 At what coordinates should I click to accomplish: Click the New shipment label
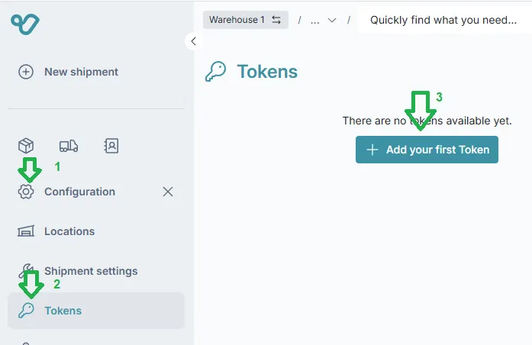click(81, 72)
